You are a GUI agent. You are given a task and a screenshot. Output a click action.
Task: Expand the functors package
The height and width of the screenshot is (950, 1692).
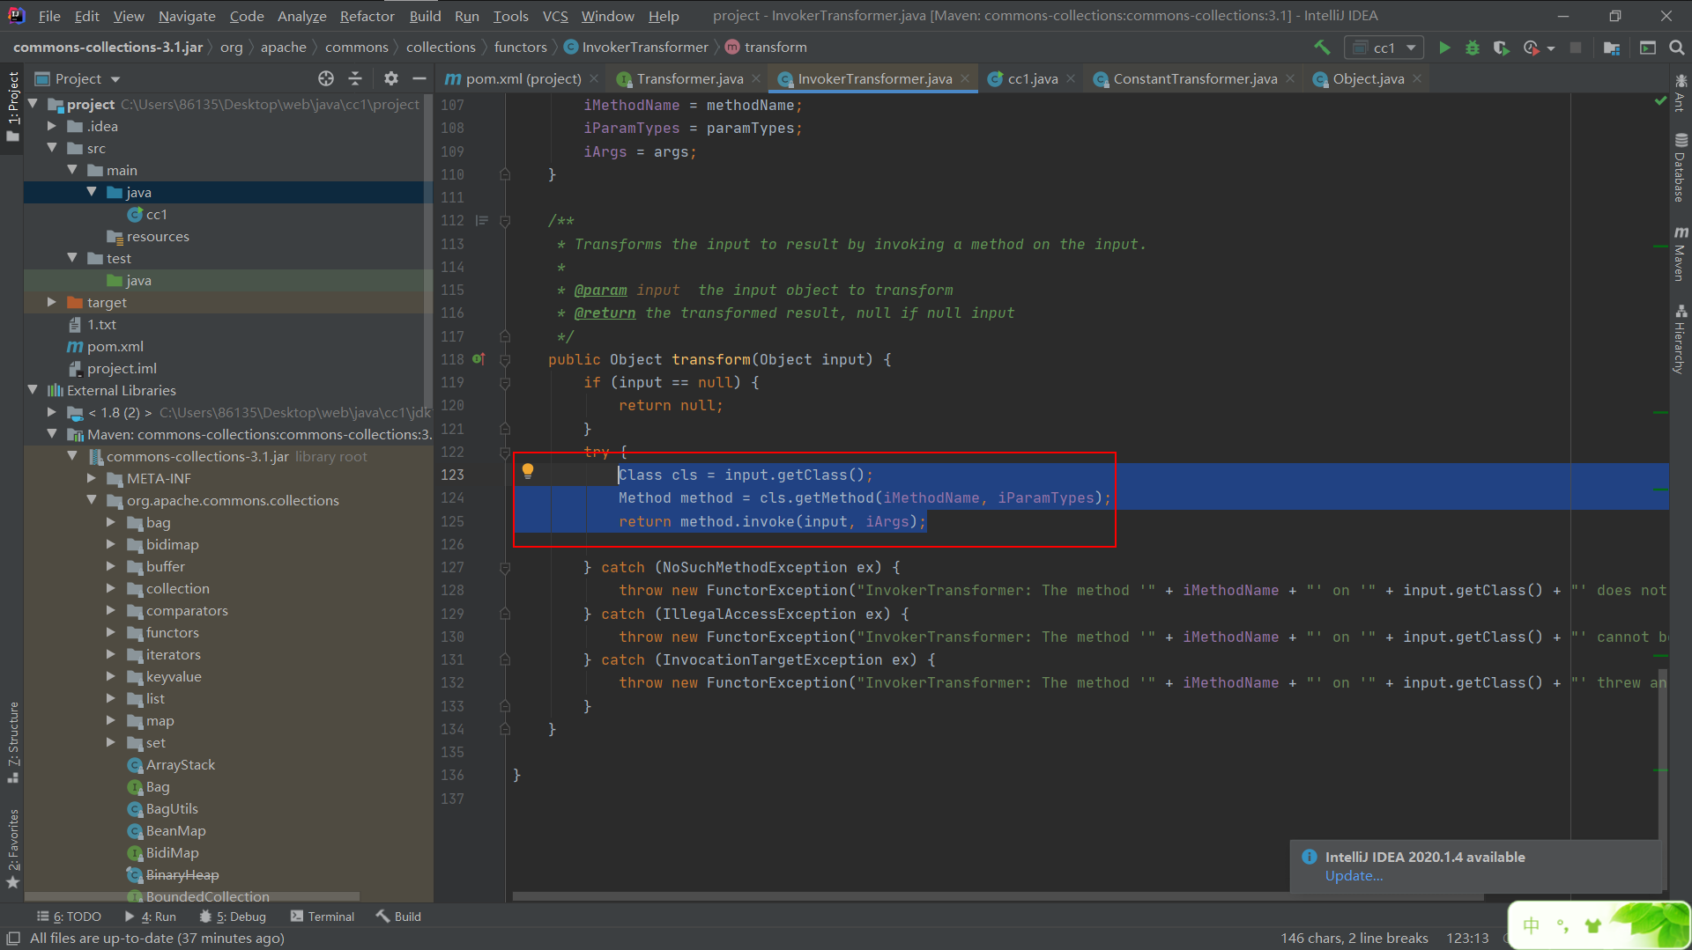111,632
